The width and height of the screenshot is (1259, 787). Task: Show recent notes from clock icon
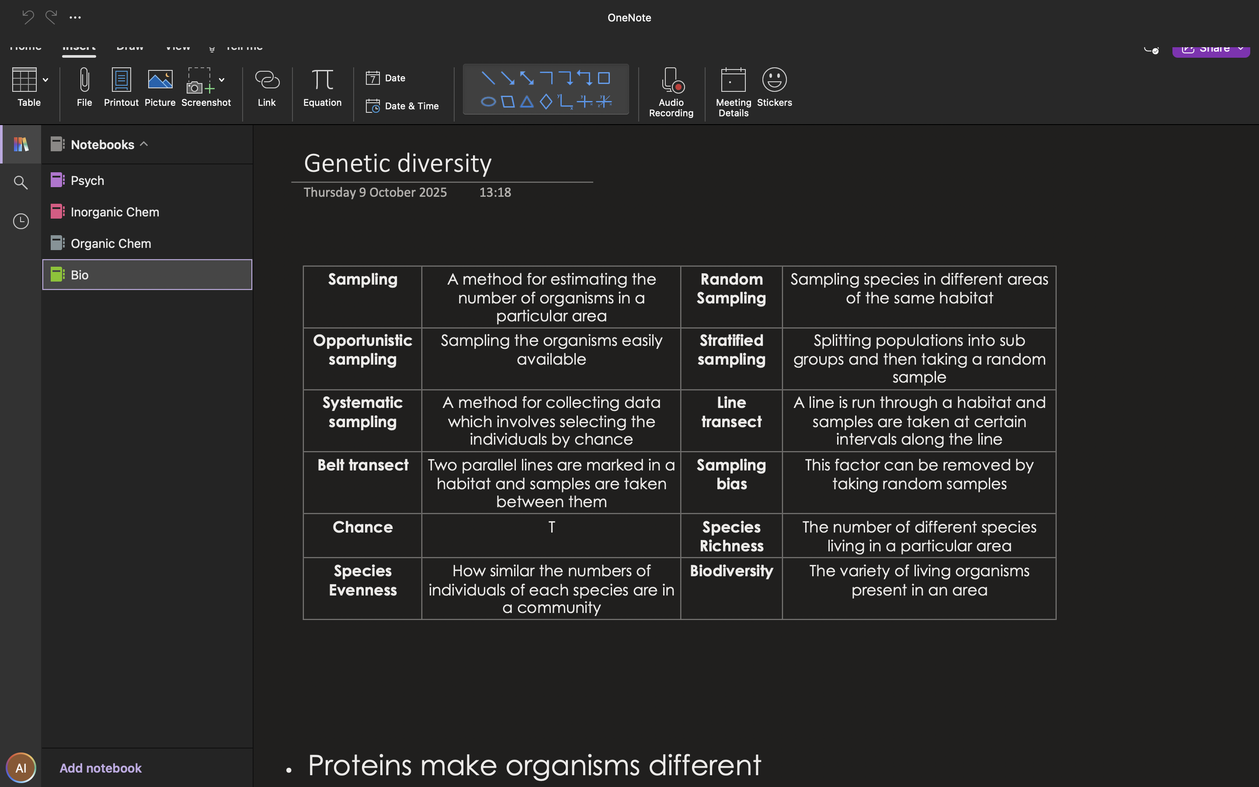pyautogui.click(x=21, y=221)
